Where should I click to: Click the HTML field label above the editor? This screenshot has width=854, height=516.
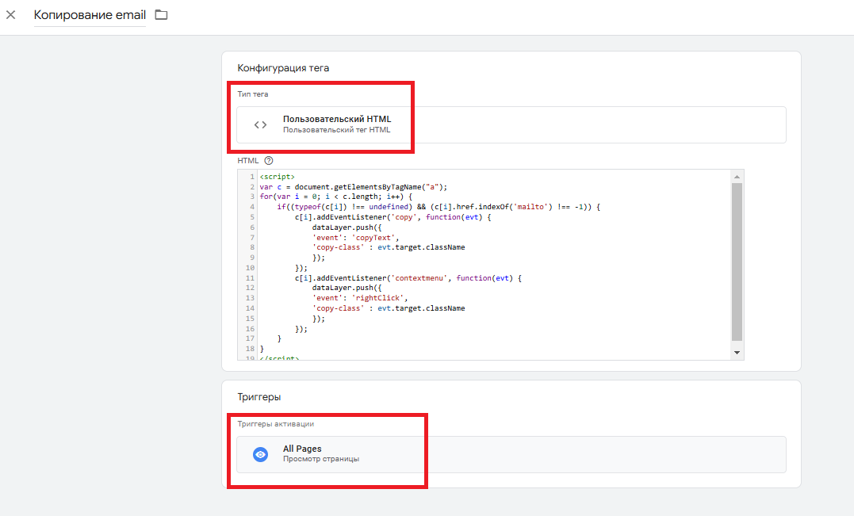[x=247, y=160]
